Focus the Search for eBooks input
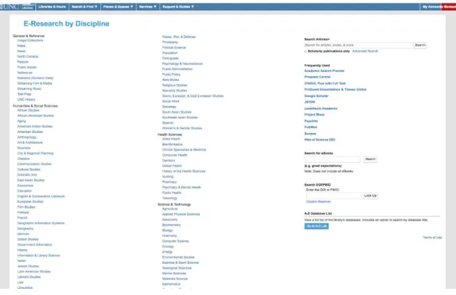The width and height of the screenshot is (456, 295). point(332,159)
